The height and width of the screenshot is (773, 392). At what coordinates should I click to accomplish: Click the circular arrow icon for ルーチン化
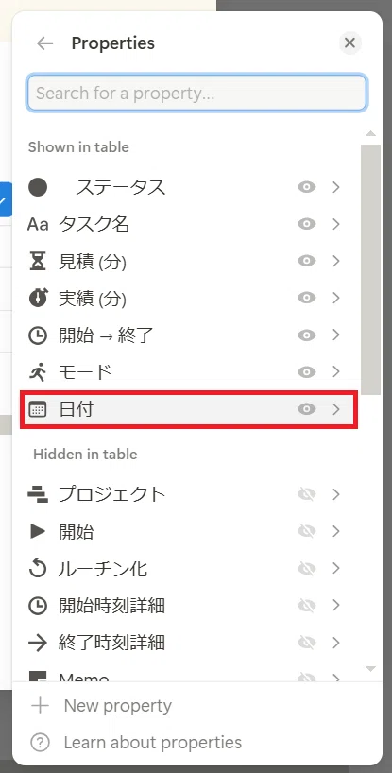pyautogui.click(x=38, y=569)
